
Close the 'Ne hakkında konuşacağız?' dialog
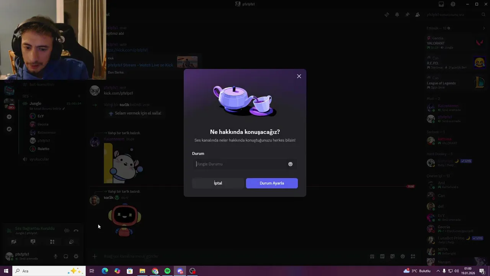tap(299, 76)
